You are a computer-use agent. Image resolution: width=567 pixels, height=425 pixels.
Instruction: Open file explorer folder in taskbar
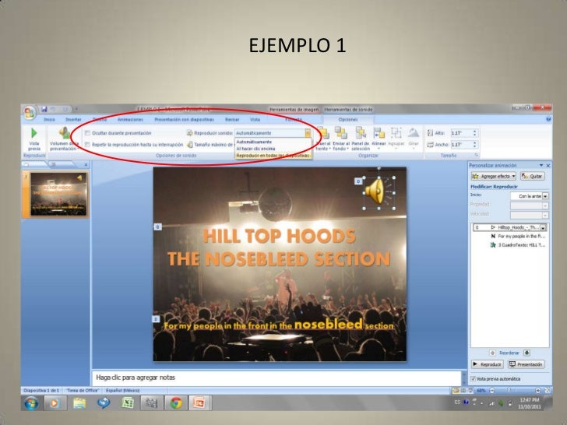tap(79, 403)
